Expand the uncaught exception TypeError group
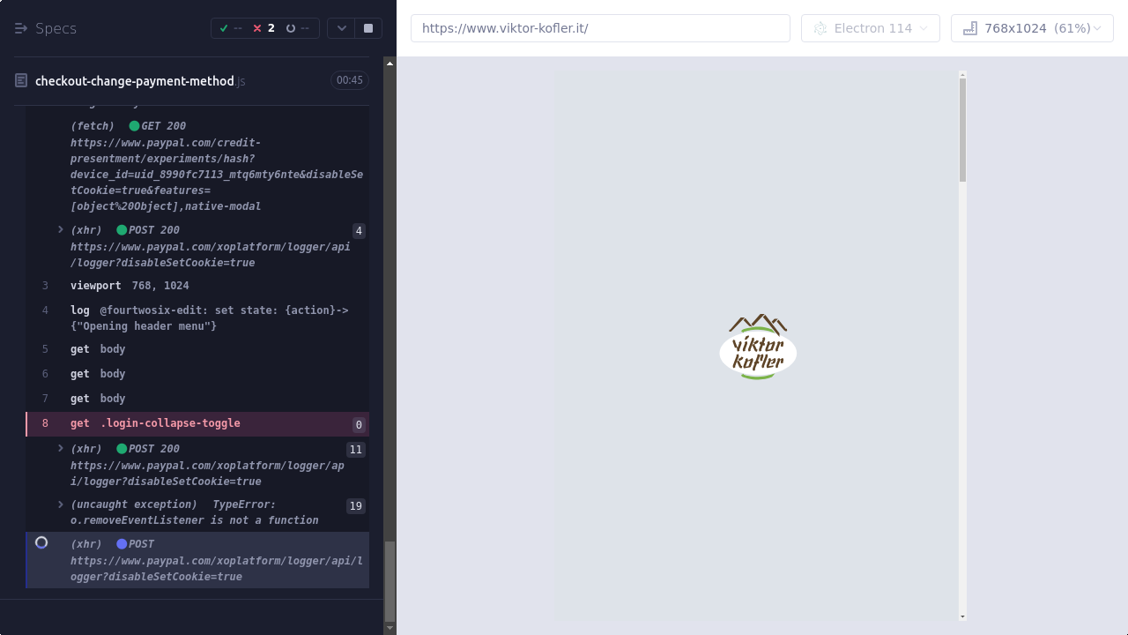 (x=61, y=504)
